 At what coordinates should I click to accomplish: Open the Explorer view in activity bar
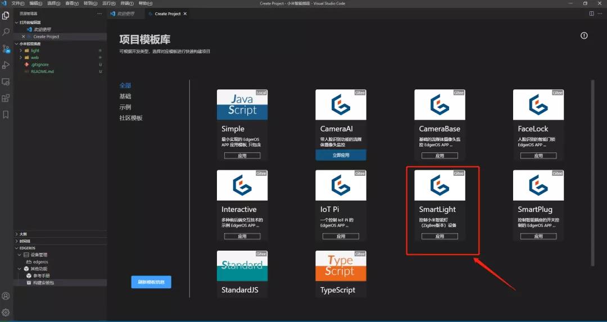(x=6, y=16)
